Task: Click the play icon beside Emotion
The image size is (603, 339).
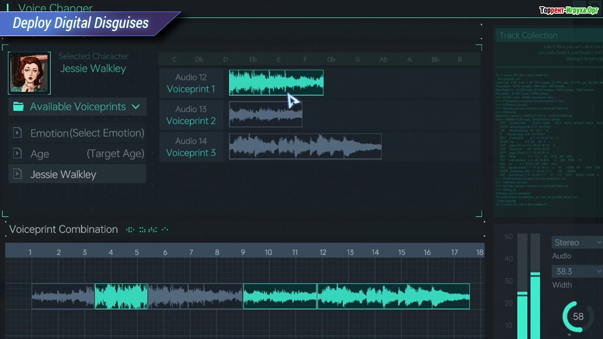Action: [x=18, y=133]
